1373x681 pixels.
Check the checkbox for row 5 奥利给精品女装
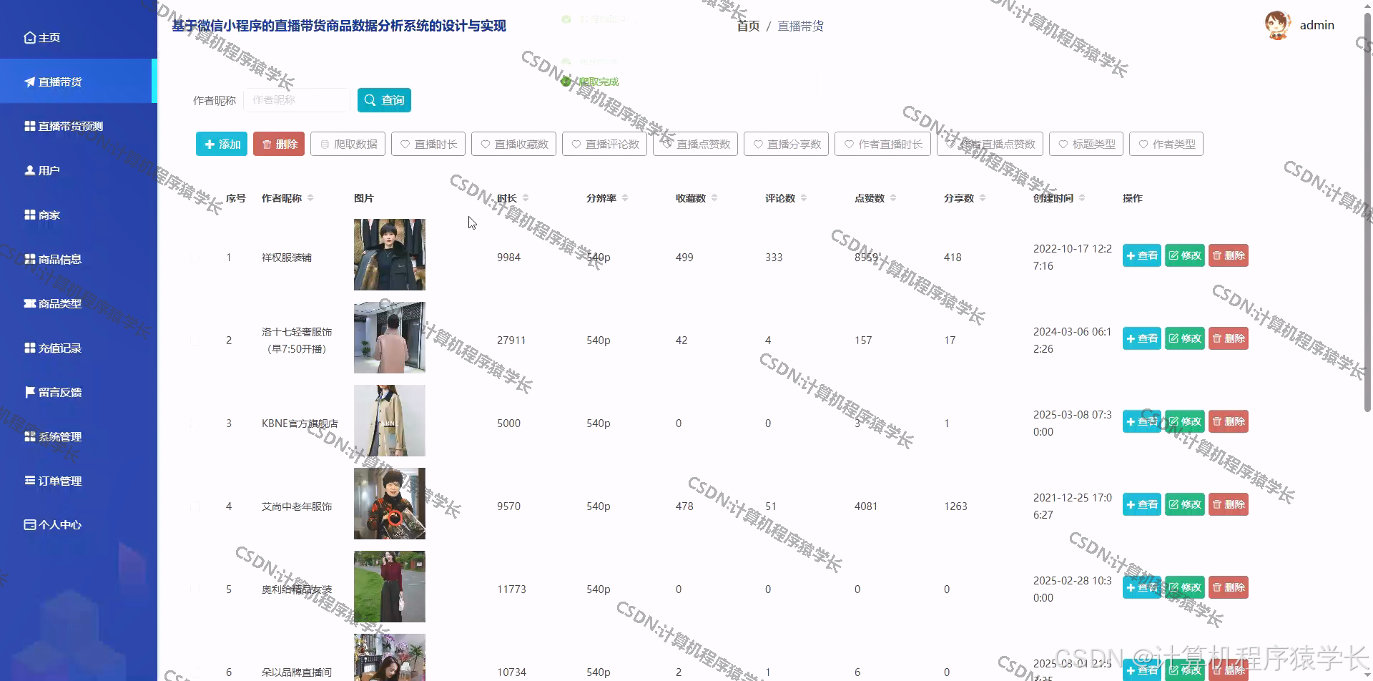coord(195,589)
